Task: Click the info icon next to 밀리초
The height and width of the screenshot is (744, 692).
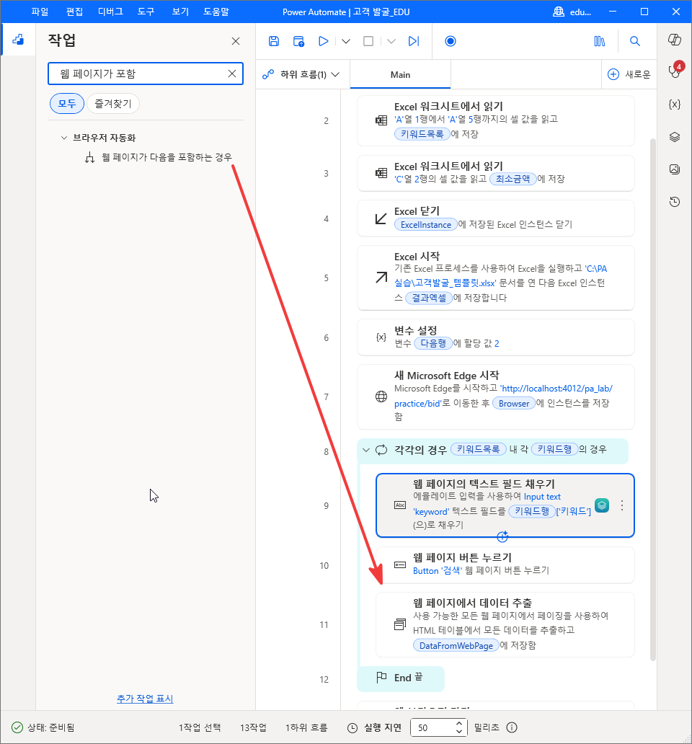Action: pyautogui.click(x=512, y=727)
